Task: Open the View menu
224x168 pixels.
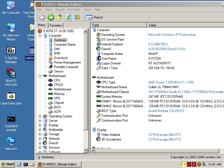Action: [48, 10]
